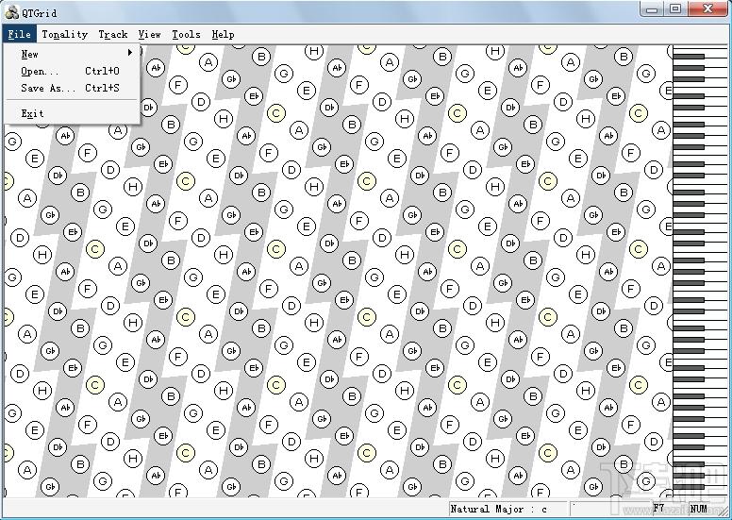Screen dimensions: 732x520
Task: Choose Open... from the File menu
Action: pyautogui.click(x=72, y=71)
